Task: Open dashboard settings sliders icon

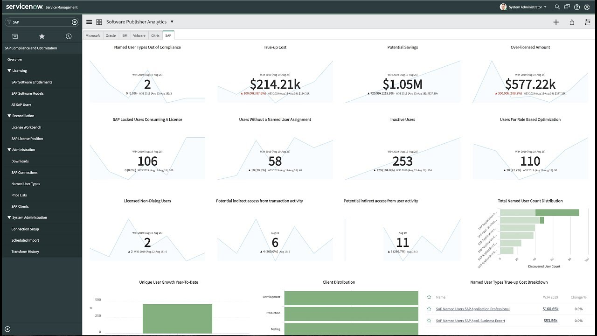Action: coord(588,22)
